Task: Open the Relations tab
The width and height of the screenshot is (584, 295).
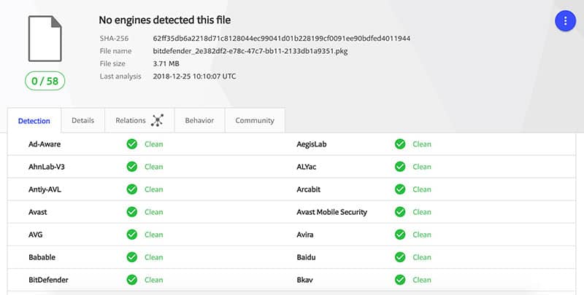Action: 139,120
